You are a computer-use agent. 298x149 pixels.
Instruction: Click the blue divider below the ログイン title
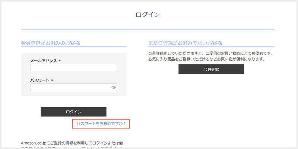pos(148,29)
